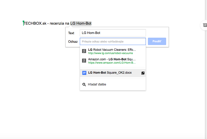Click the highlighted LG Hom-Bot text in document
The width and height of the screenshot is (207, 139).
click(81, 23)
